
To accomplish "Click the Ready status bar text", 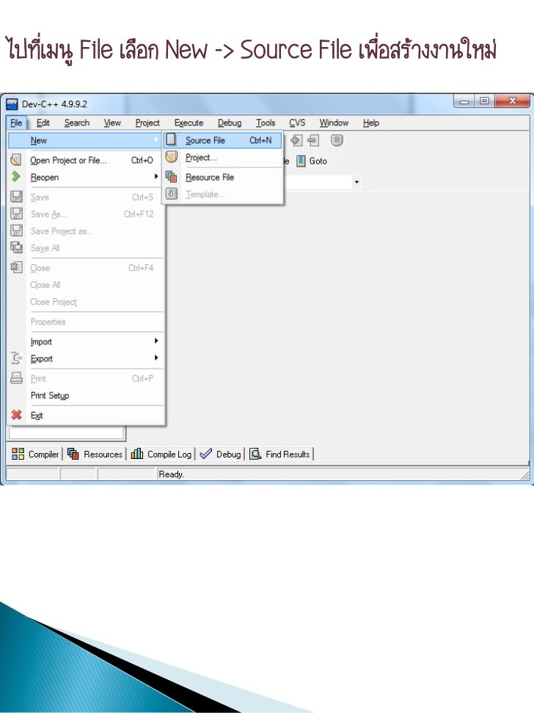I will [171, 474].
